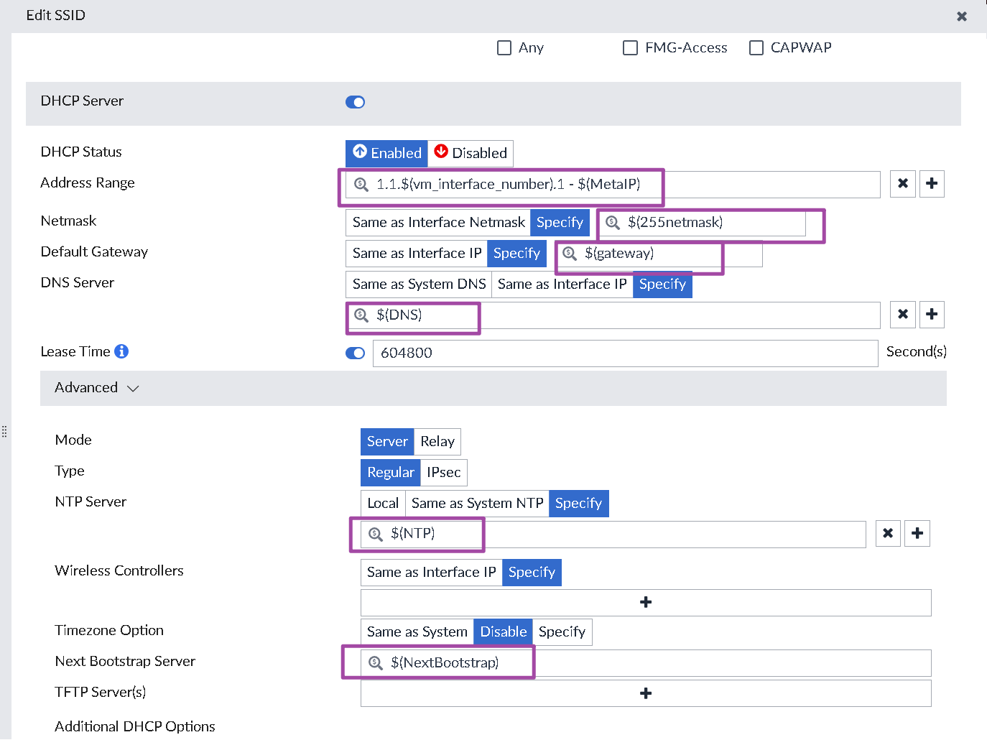Remove the NTP server entry

pyautogui.click(x=888, y=533)
